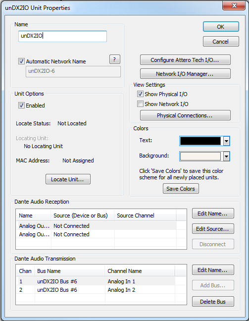Select the Analog In 2 transmission row

click(x=96, y=290)
